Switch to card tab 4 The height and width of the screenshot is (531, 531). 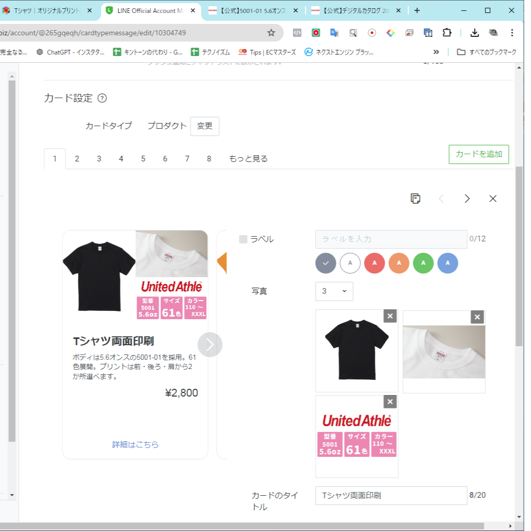tap(121, 158)
